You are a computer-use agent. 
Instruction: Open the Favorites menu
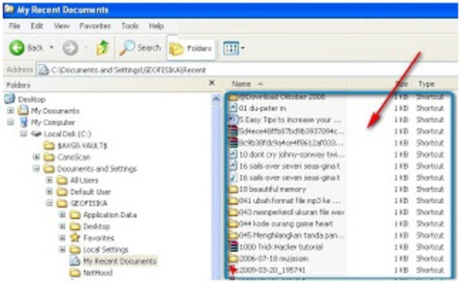tap(95, 26)
